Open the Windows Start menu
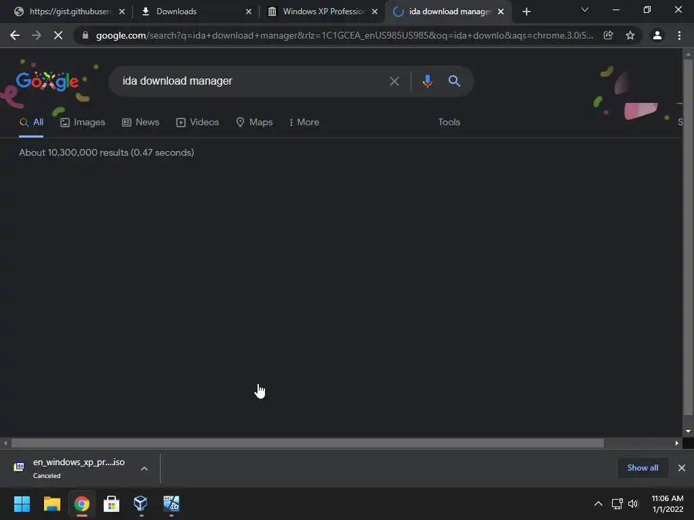This screenshot has height=520, width=694. click(x=22, y=504)
